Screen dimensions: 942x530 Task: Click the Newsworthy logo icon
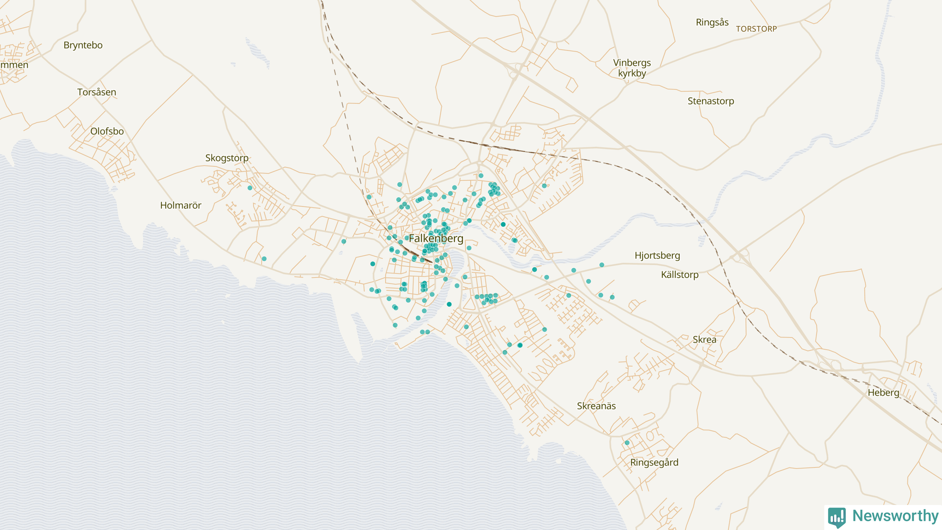pos(837,517)
